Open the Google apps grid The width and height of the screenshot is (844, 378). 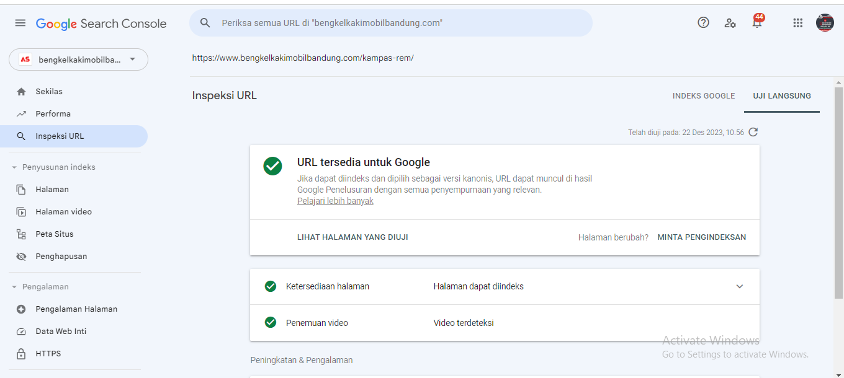798,23
